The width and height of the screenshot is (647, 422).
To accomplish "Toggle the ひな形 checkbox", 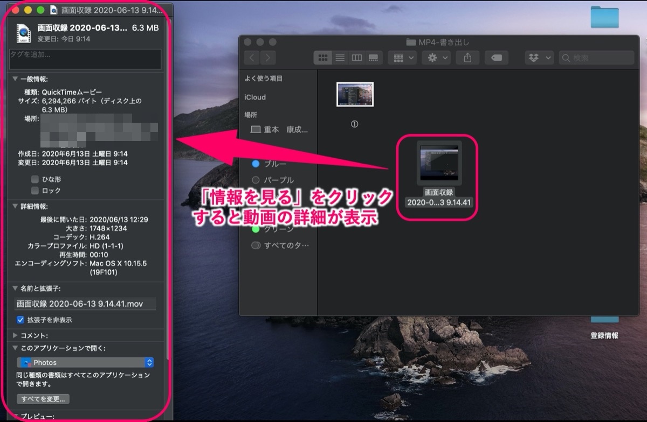I will (35, 179).
